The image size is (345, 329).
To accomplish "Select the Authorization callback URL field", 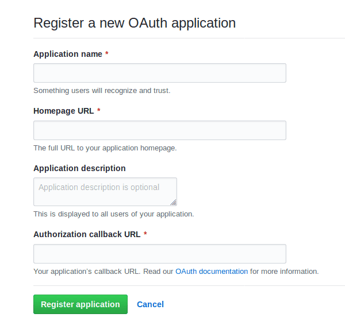I will pos(159,254).
